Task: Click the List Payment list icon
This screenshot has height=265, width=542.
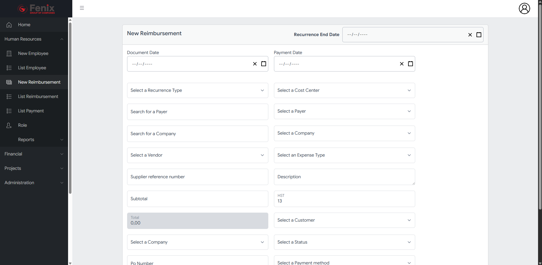Action: 9,111
